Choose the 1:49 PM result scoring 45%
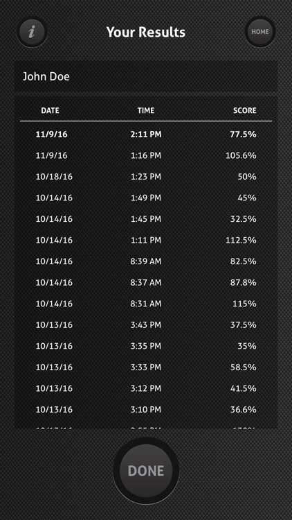Image resolution: width=292 pixels, height=520 pixels. [x=146, y=198]
